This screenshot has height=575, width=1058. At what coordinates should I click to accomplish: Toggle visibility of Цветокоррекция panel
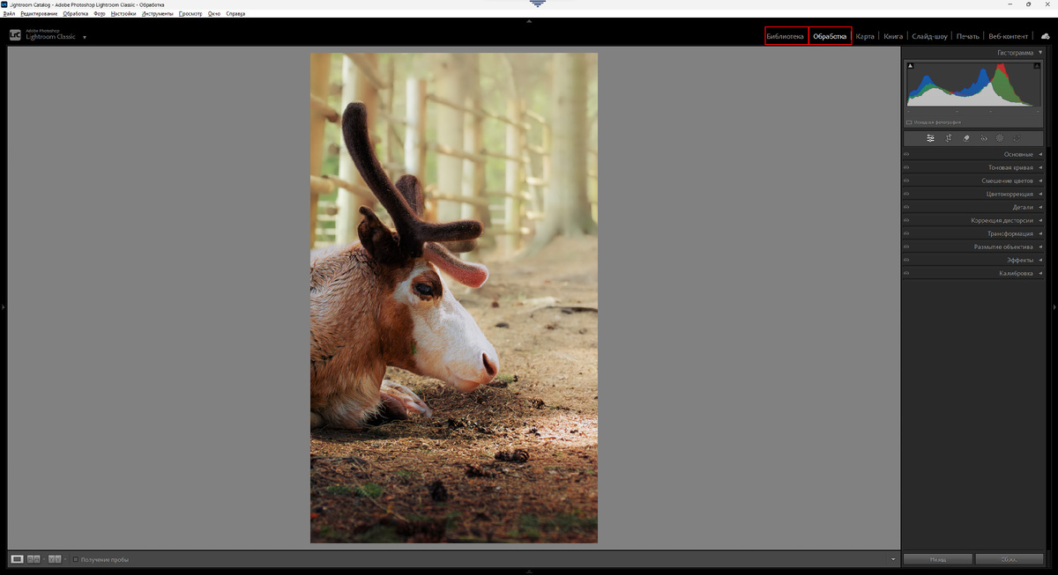pos(906,194)
